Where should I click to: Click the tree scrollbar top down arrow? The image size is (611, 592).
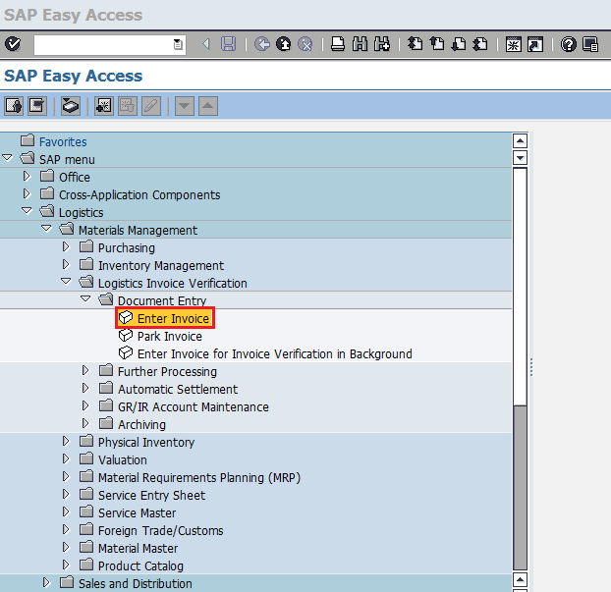[x=520, y=158]
